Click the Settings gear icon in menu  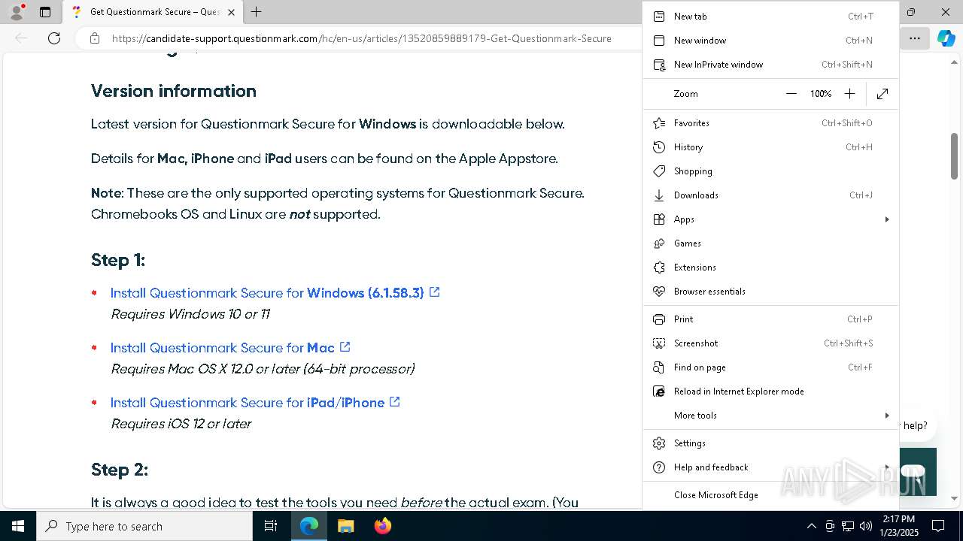pos(659,443)
